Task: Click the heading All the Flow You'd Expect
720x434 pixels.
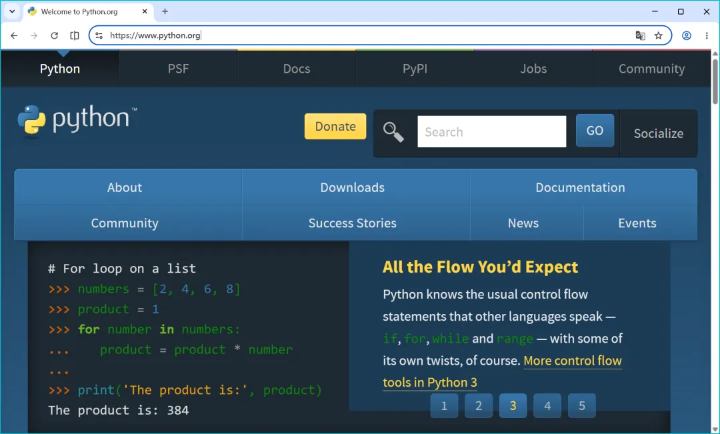Action: (480, 267)
